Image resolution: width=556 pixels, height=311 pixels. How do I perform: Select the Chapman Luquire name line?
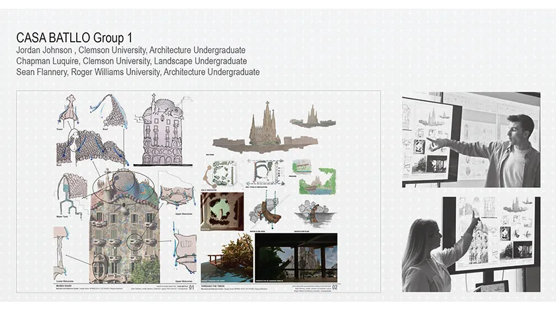132,61
